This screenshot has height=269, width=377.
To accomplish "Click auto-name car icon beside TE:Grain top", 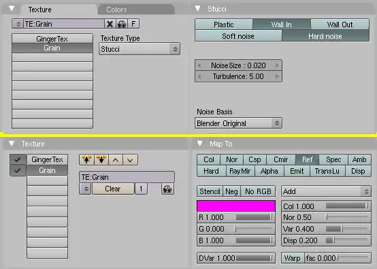I will pyautogui.click(x=122, y=24).
